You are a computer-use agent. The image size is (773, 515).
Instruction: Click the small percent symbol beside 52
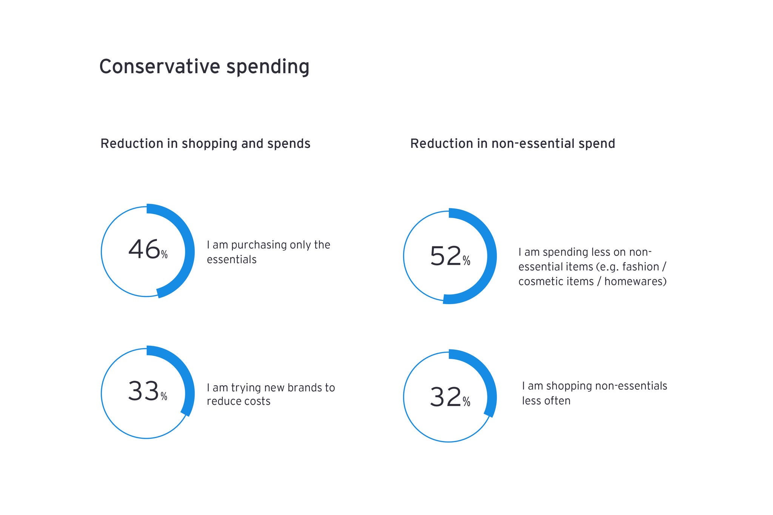click(x=467, y=261)
